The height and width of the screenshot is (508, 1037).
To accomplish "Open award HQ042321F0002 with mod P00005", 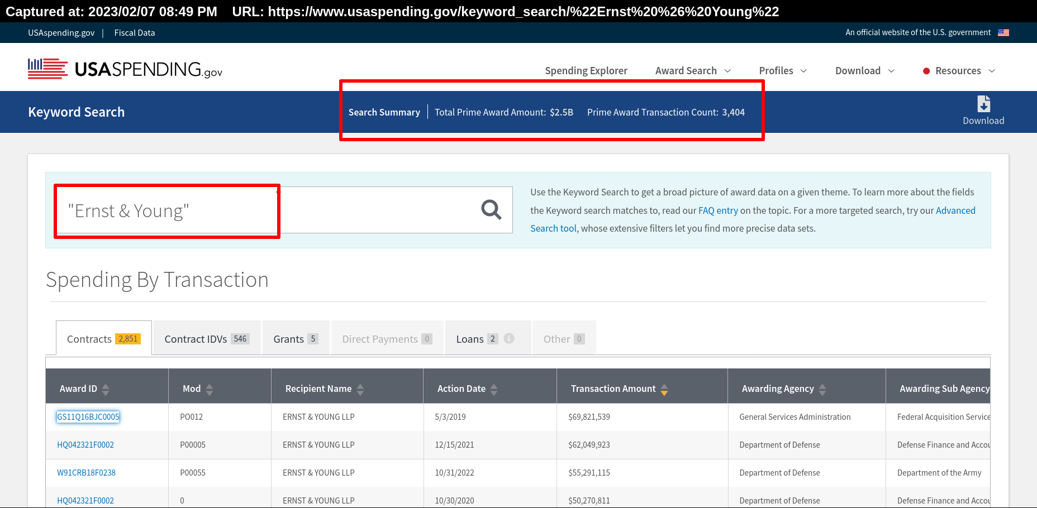I will [85, 445].
